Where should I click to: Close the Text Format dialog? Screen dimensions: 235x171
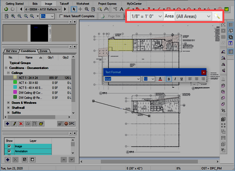203,73
